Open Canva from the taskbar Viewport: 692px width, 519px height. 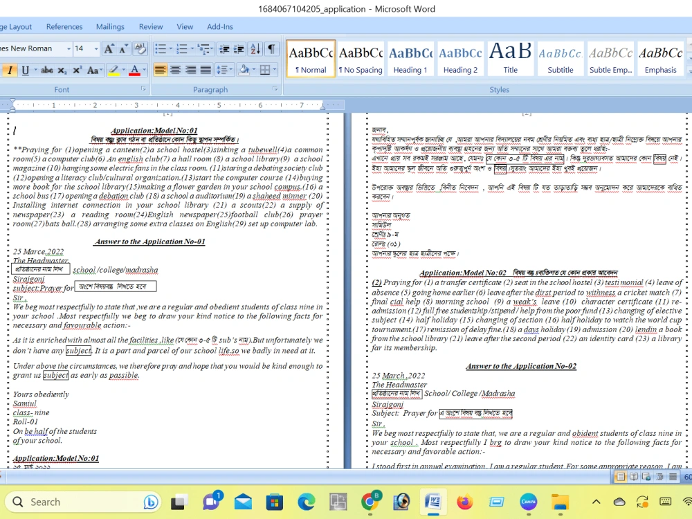pyautogui.click(x=528, y=502)
